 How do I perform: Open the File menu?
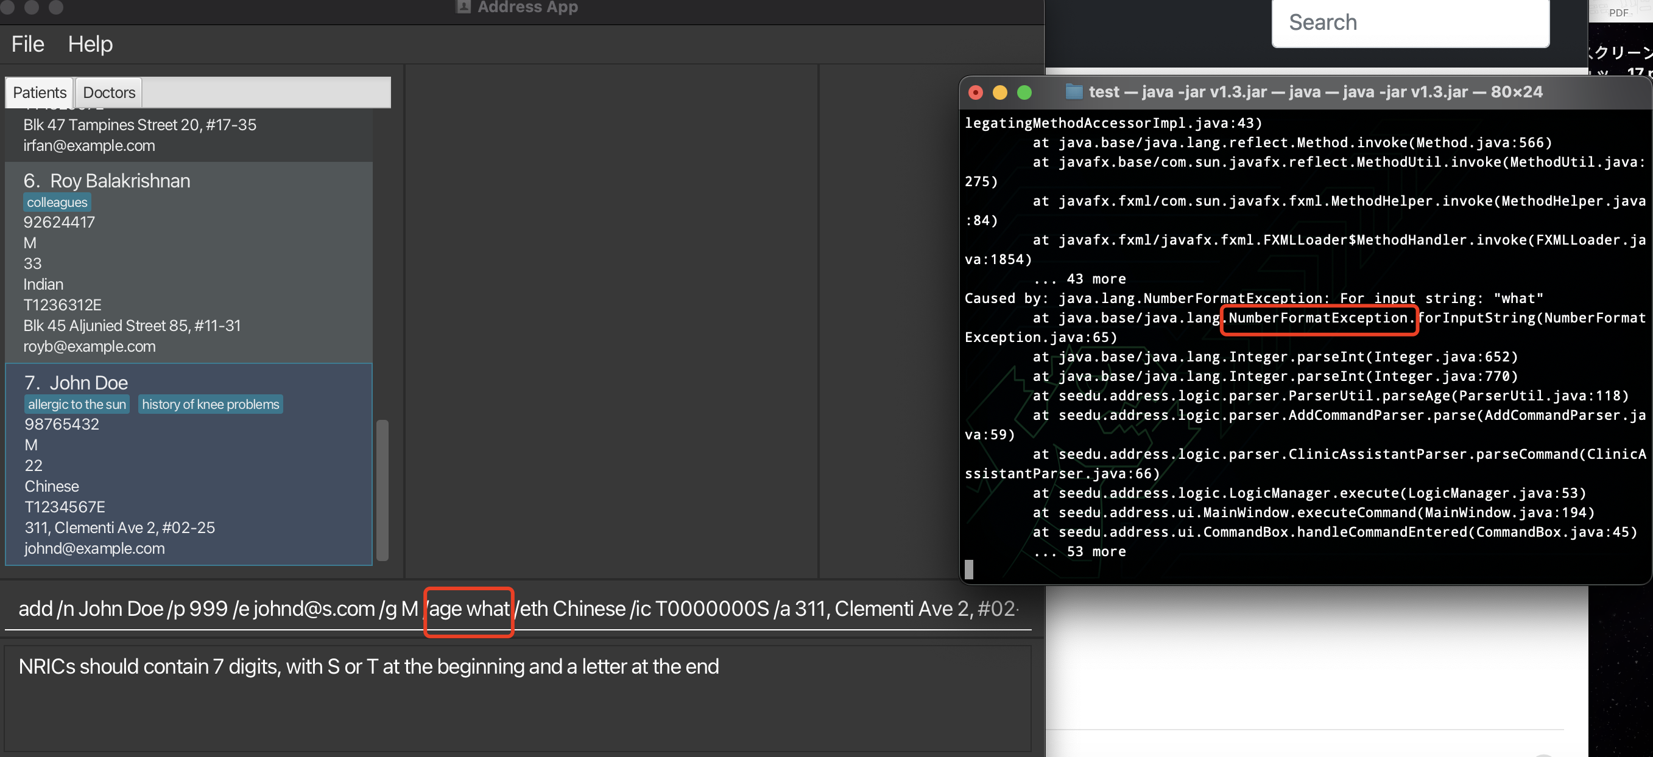pos(27,44)
